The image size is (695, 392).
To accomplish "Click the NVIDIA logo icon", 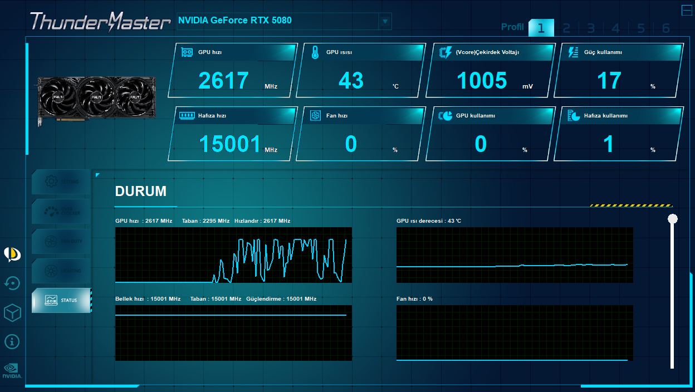I will point(12,370).
